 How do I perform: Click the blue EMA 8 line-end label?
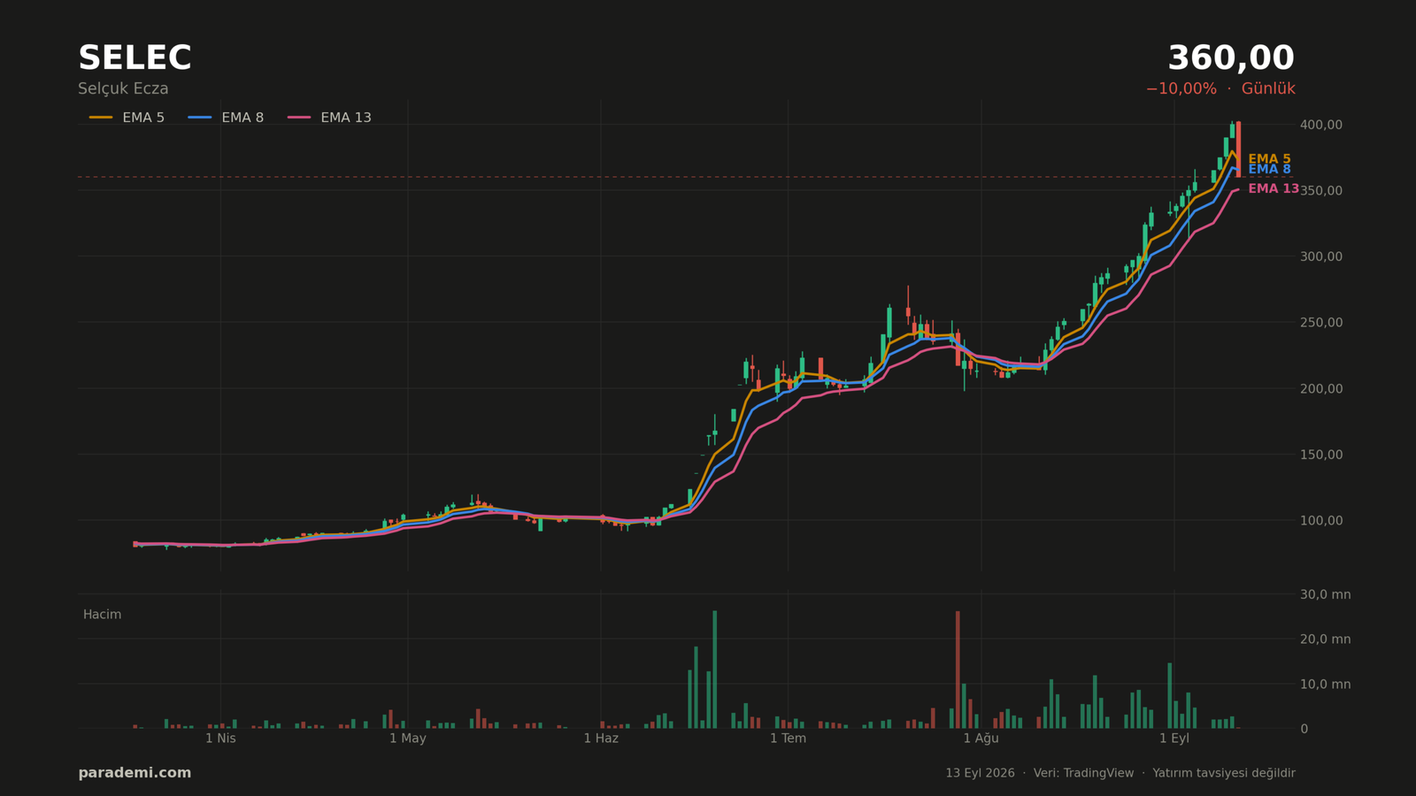click(1269, 170)
